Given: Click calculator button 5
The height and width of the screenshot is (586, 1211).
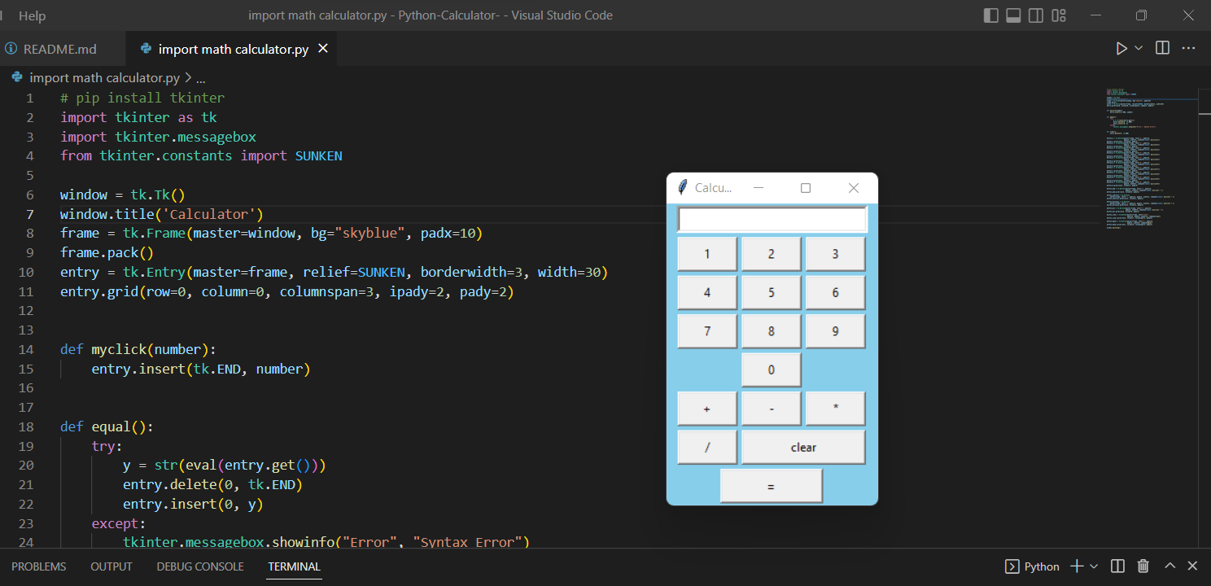Looking at the screenshot, I should [x=772, y=292].
